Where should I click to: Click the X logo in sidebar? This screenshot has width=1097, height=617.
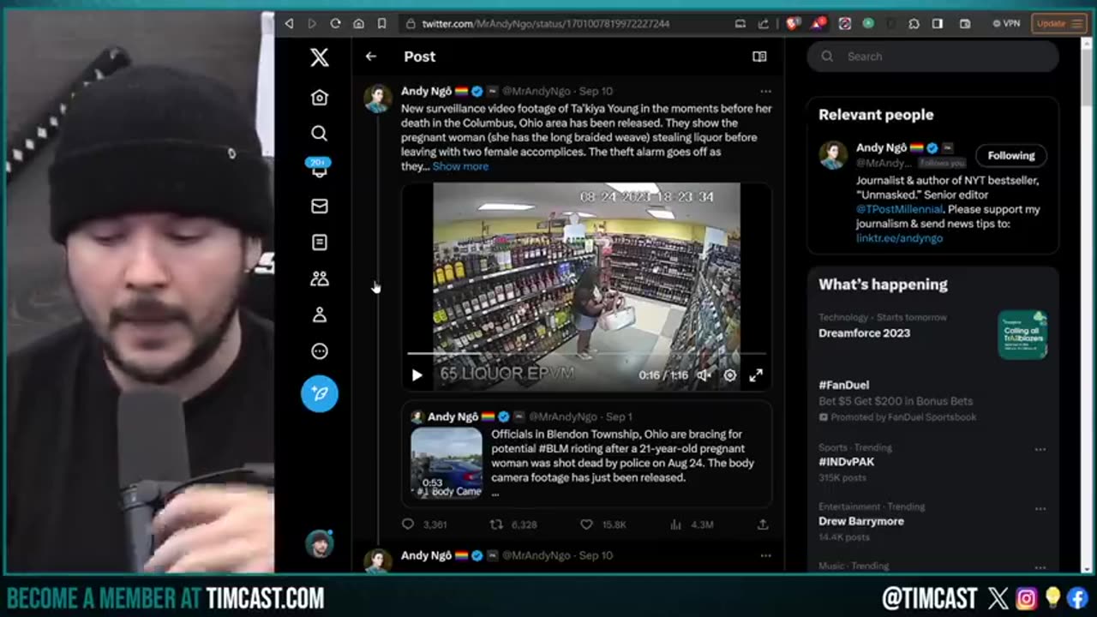tap(319, 57)
